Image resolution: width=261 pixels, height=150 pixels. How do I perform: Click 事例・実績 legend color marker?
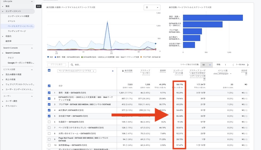(55, 57)
